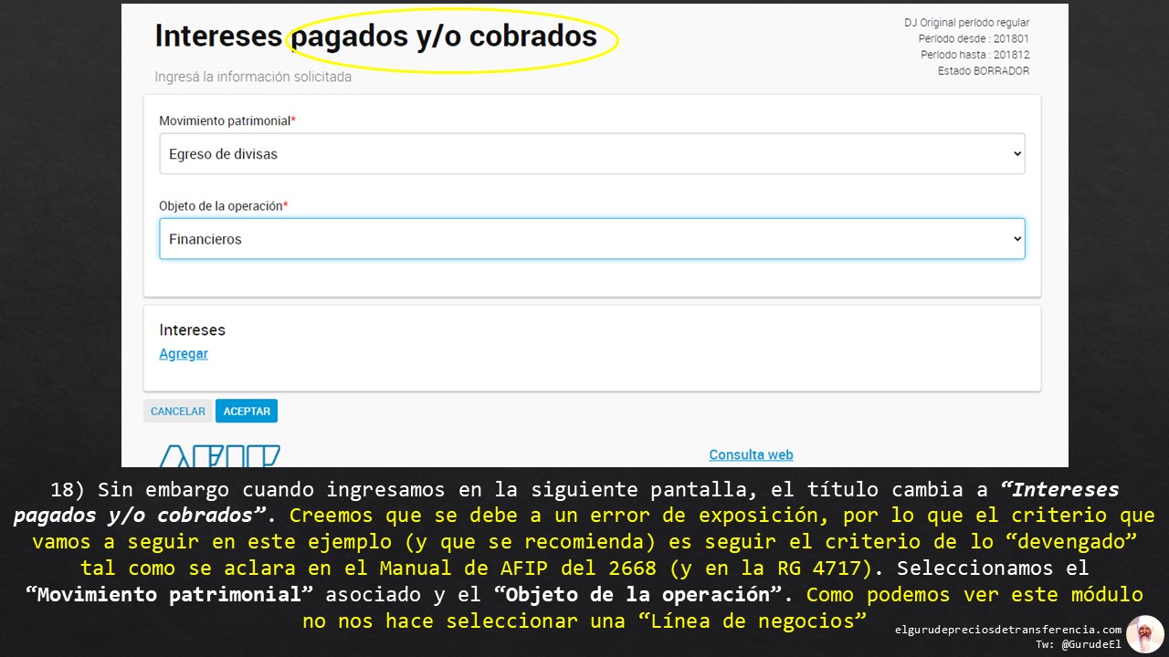Screen dimensions: 1169x657
Task: Open the Movimiento patrimonial dropdown arrow
Action: click(x=1016, y=152)
